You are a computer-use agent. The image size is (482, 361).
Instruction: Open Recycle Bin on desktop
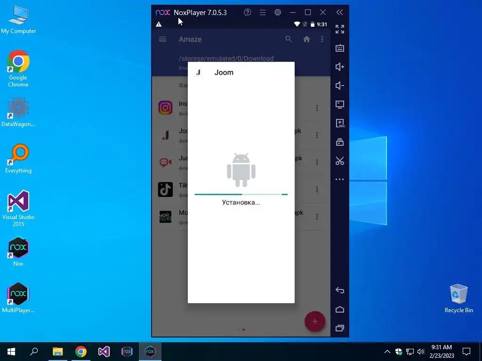point(458,298)
